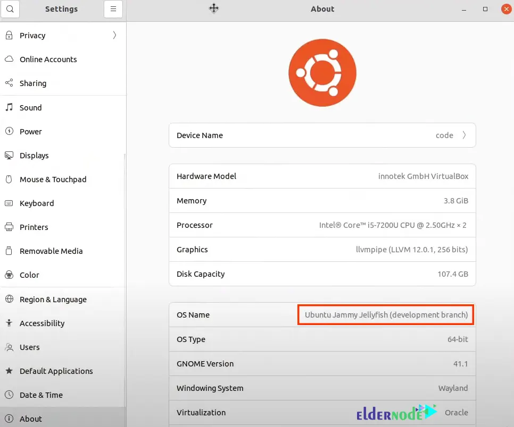The width and height of the screenshot is (514, 427).
Task: Go to Keyboard settings
Action: point(37,203)
